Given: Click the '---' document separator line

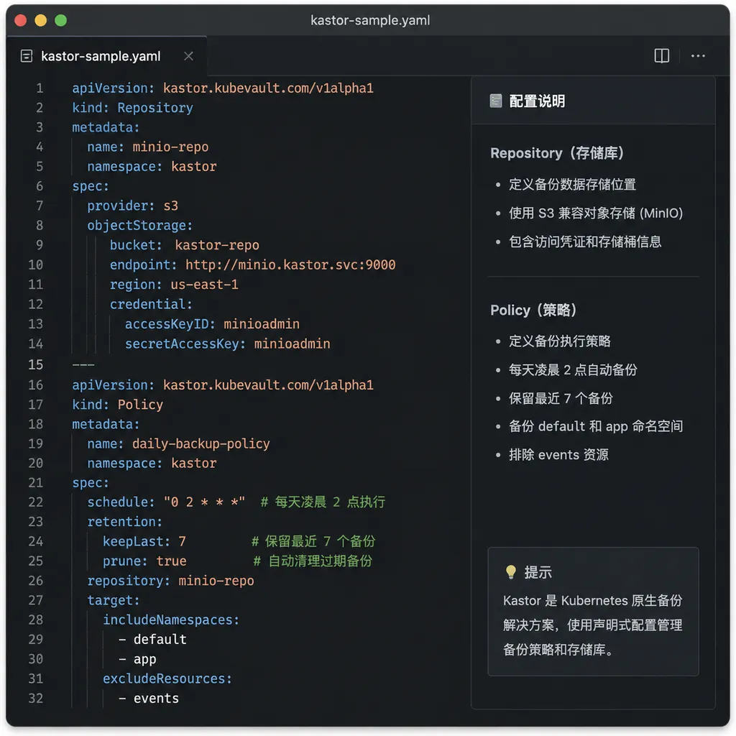Looking at the screenshot, I should point(83,364).
